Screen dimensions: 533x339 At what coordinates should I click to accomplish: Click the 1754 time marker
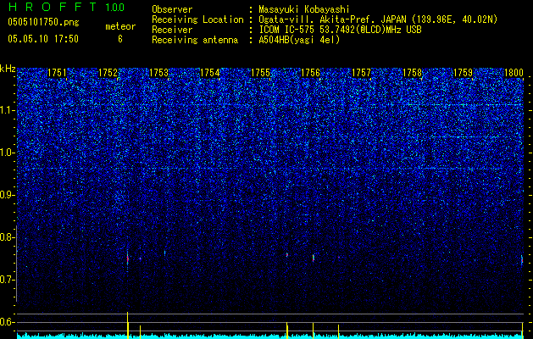210,73
